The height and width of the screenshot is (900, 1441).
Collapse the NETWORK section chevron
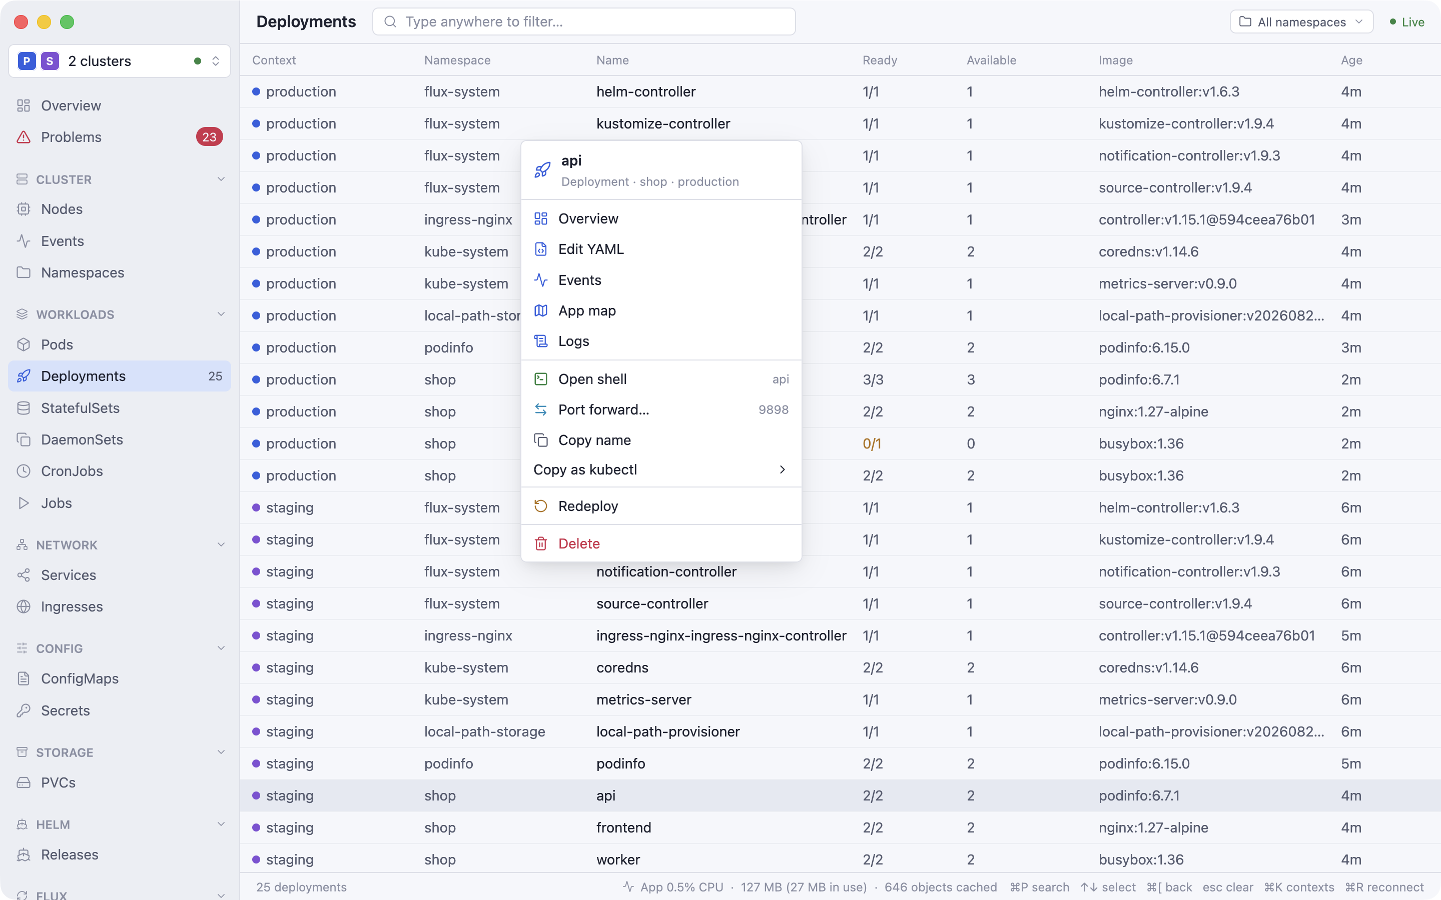(x=221, y=544)
